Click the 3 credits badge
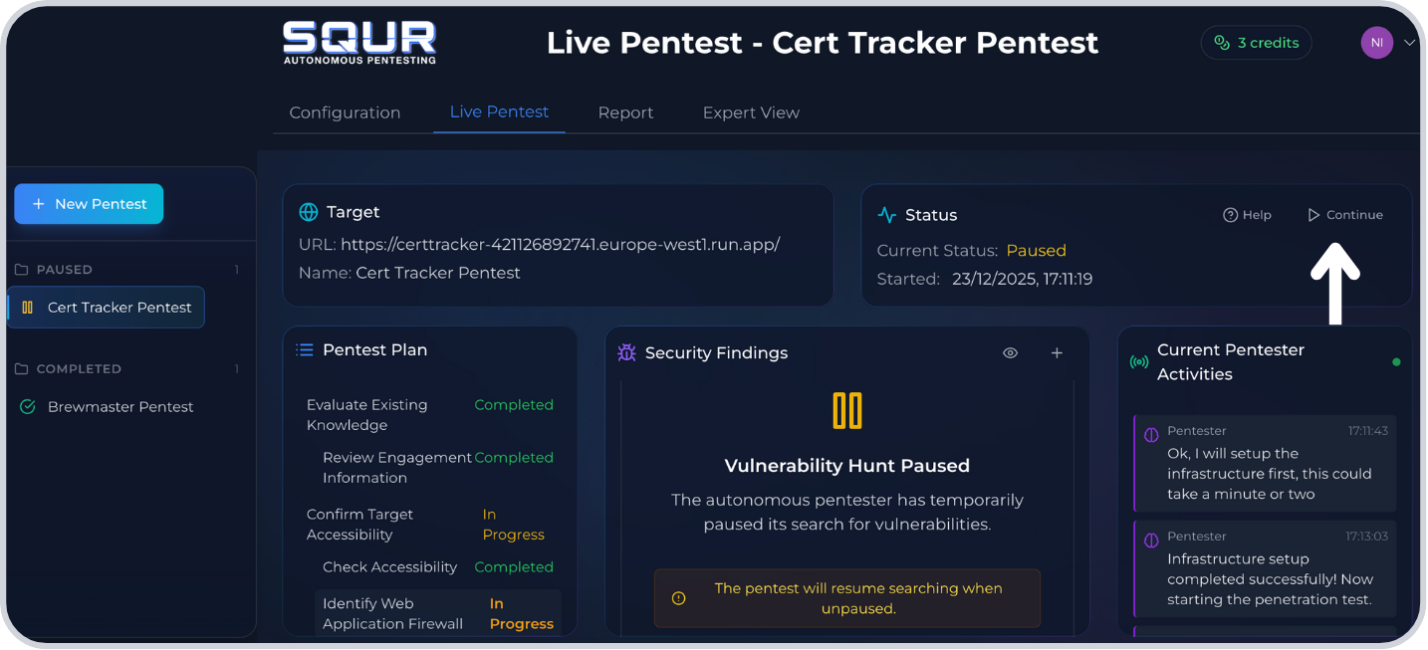Image resolution: width=1428 pixels, height=650 pixels. click(1256, 43)
